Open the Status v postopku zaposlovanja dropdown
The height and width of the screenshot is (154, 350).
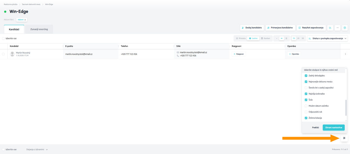click(328, 38)
